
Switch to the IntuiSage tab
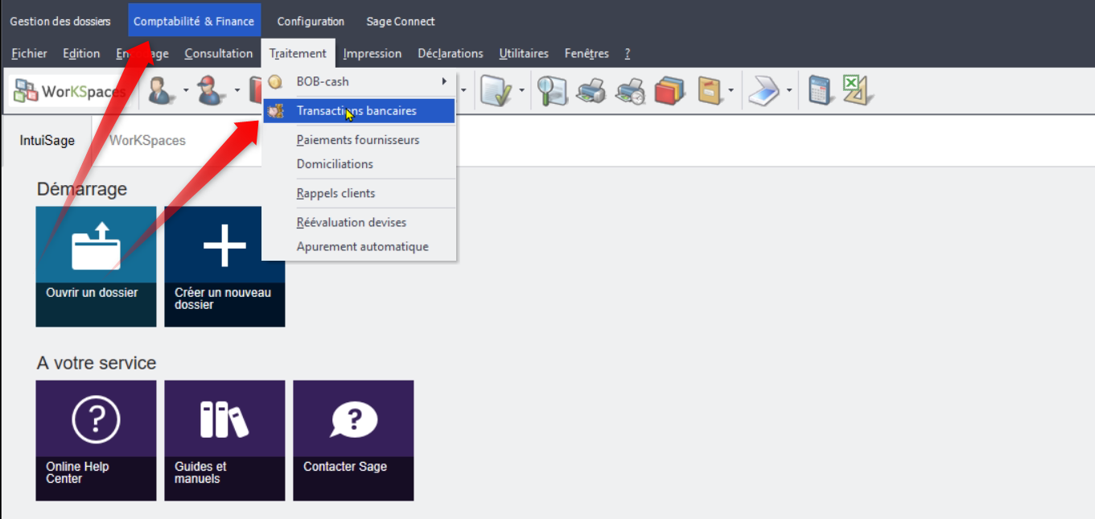(x=47, y=140)
